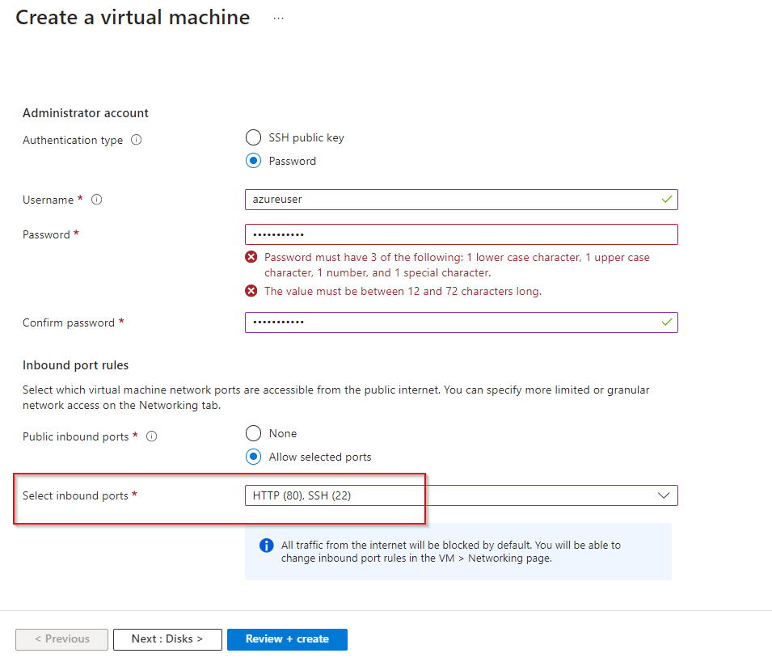Choose None for public inbound ports
Screen dimensions: 772x670
tap(254, 433)
